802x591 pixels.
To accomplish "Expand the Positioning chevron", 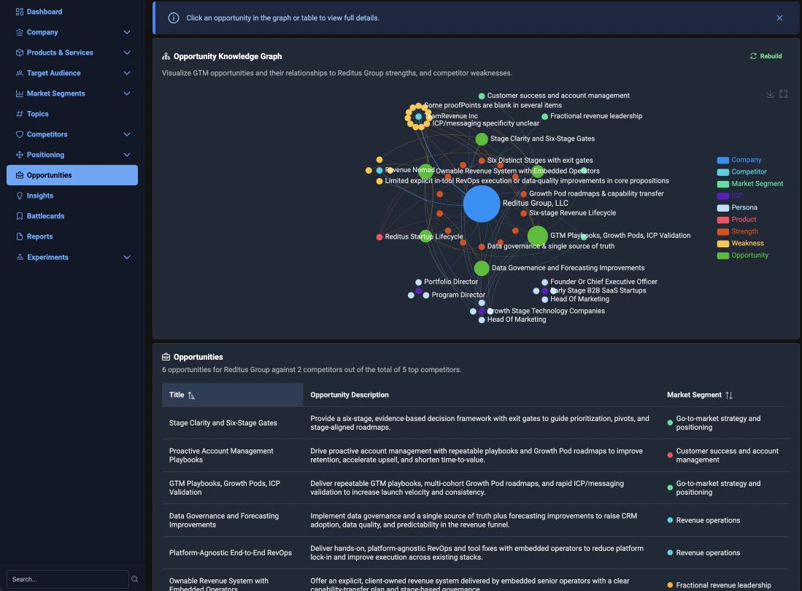I will tap(127, 155).
